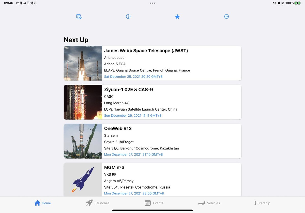This screenshot has height=213, width=305.
Task: Tap the alarm clock status icon
Action: coord(279,3)
